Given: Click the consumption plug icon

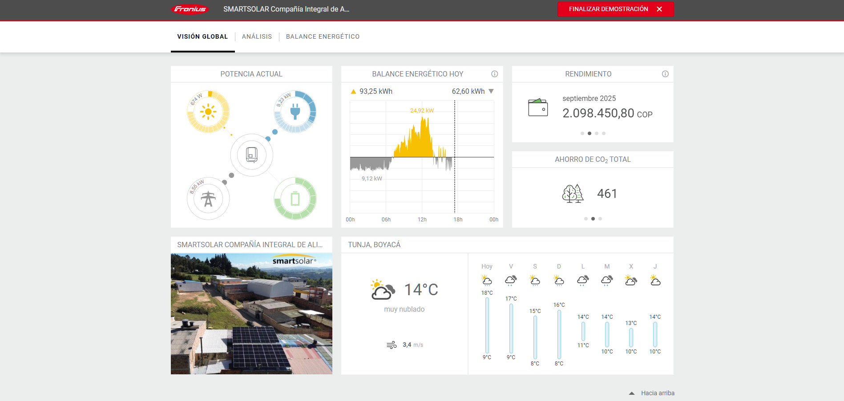Looking at the screenshot, I should [295, 112].
